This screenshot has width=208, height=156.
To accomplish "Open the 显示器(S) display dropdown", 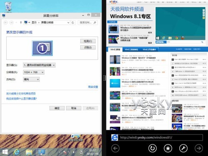I will 39,65.
